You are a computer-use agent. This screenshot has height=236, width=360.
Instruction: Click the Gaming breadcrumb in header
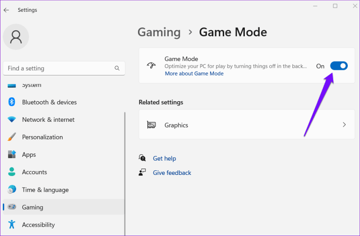(159, 32)
